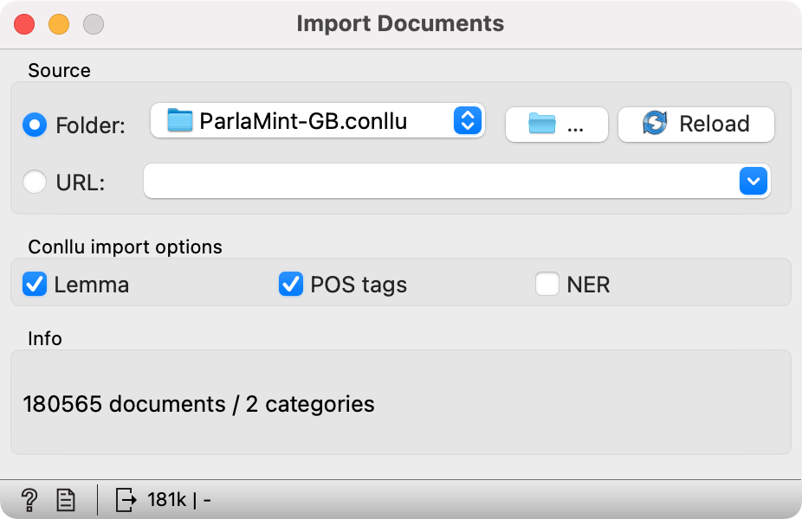This screenshot has height=519, width=802.
Task: Click the 180565 documents info text
Action: coord(198,404)
